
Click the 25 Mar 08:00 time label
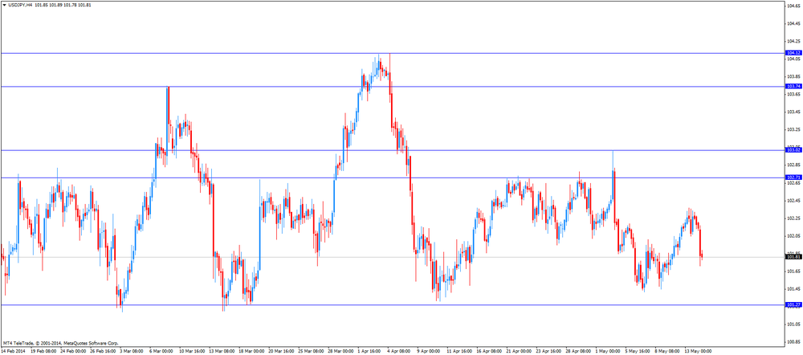pos(311,352)
